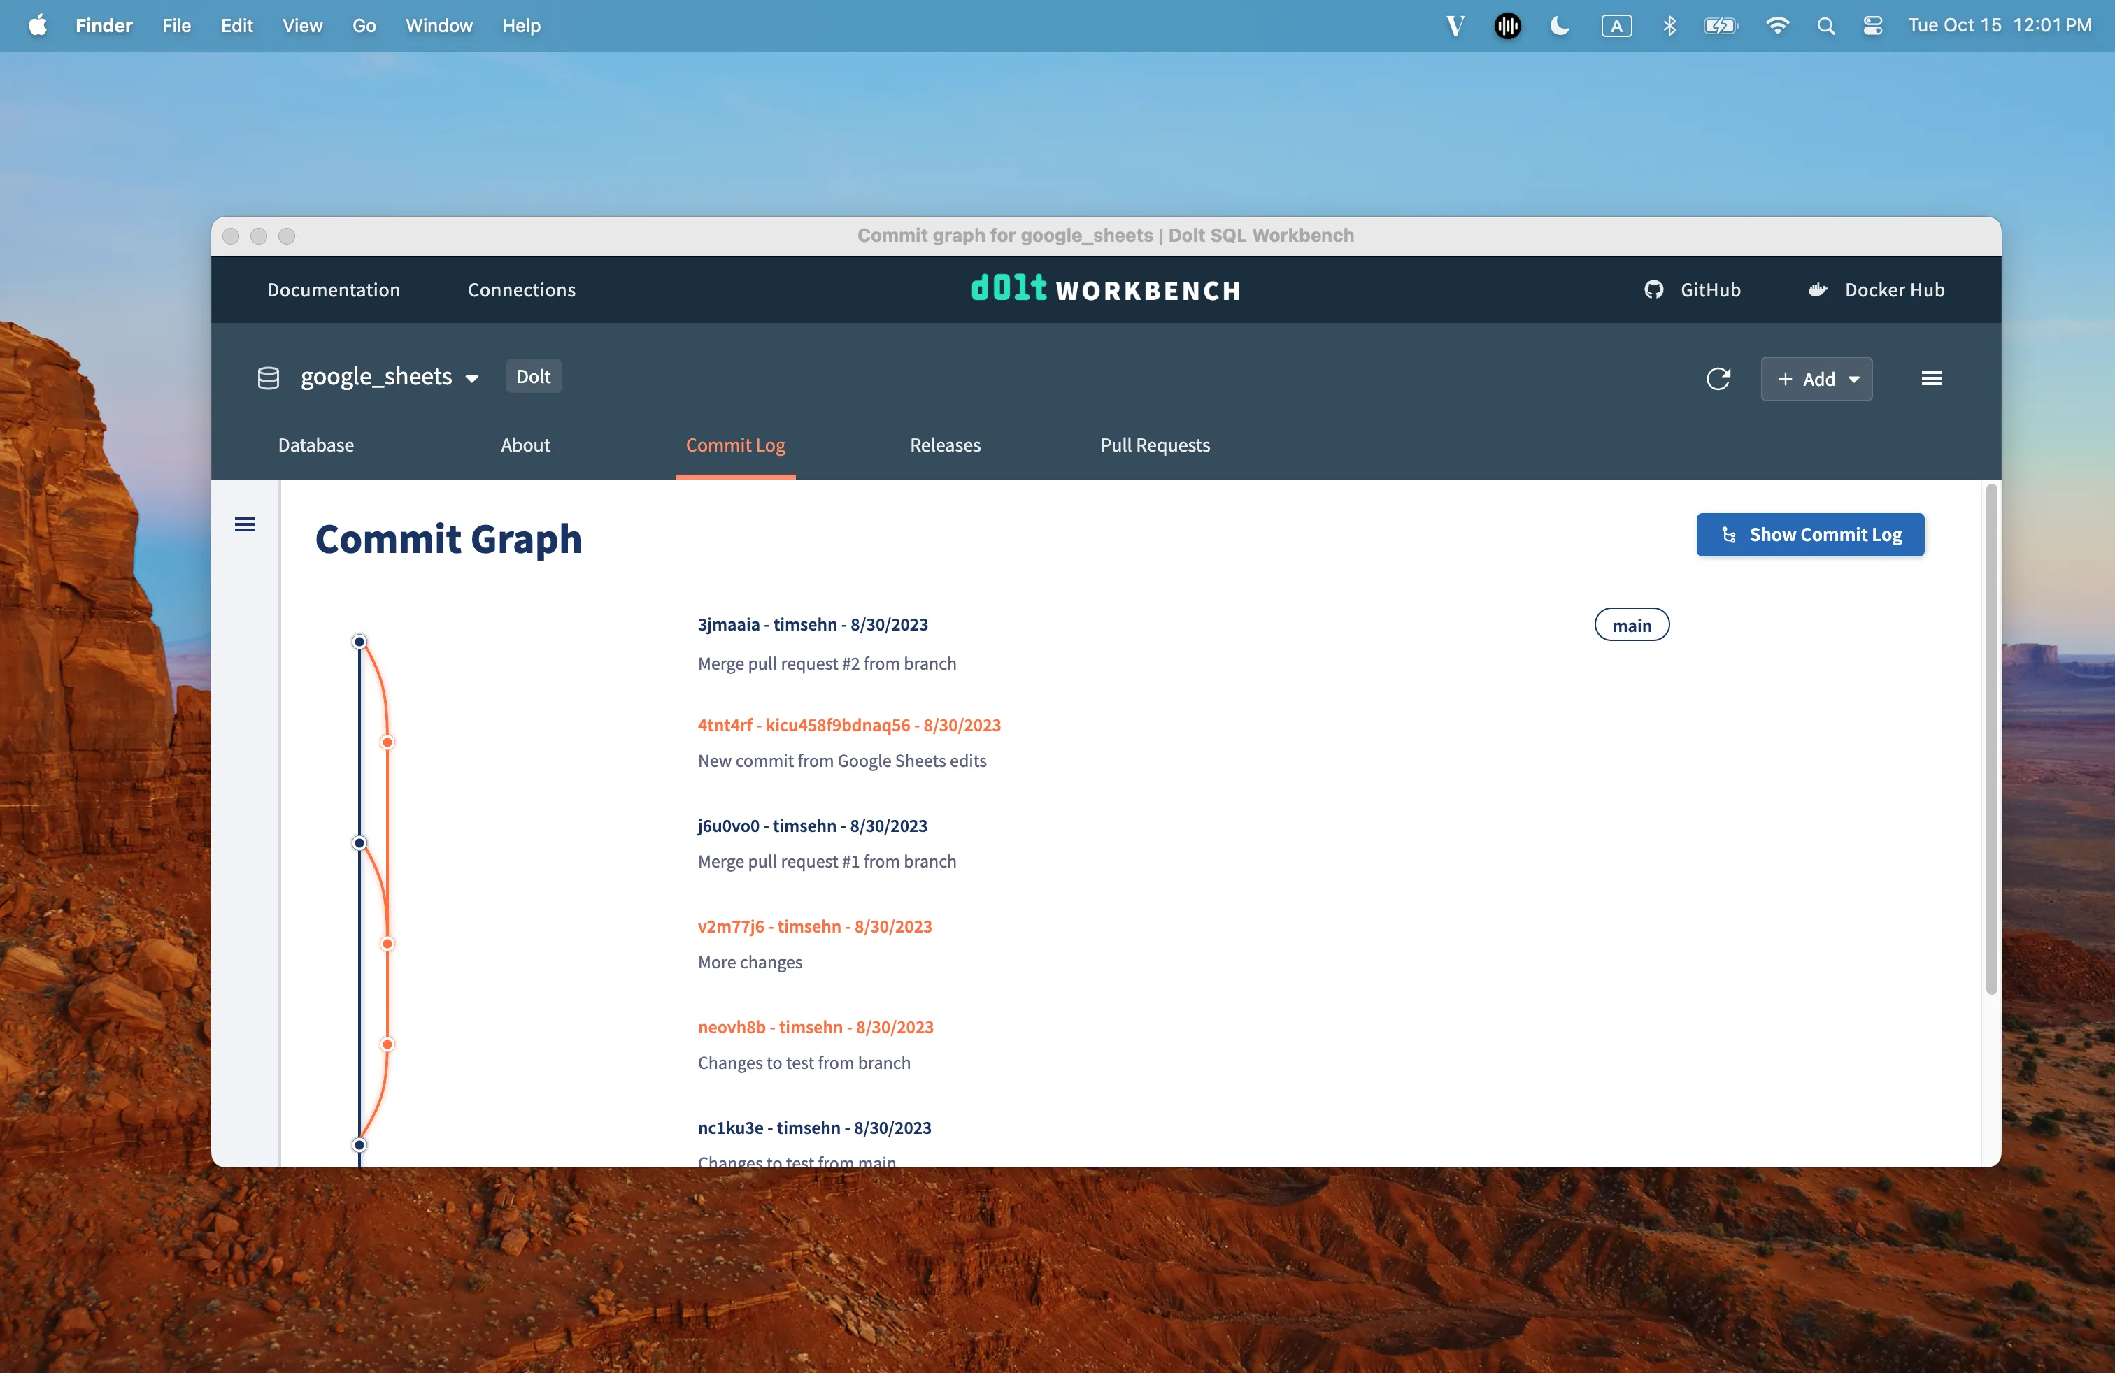The image size is (2115, 1373).
Task: Click macOS Spotlight search icon
Action: tap(1825, 26)
